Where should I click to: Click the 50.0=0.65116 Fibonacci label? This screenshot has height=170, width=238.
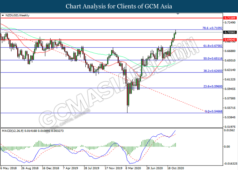point(213,58)
